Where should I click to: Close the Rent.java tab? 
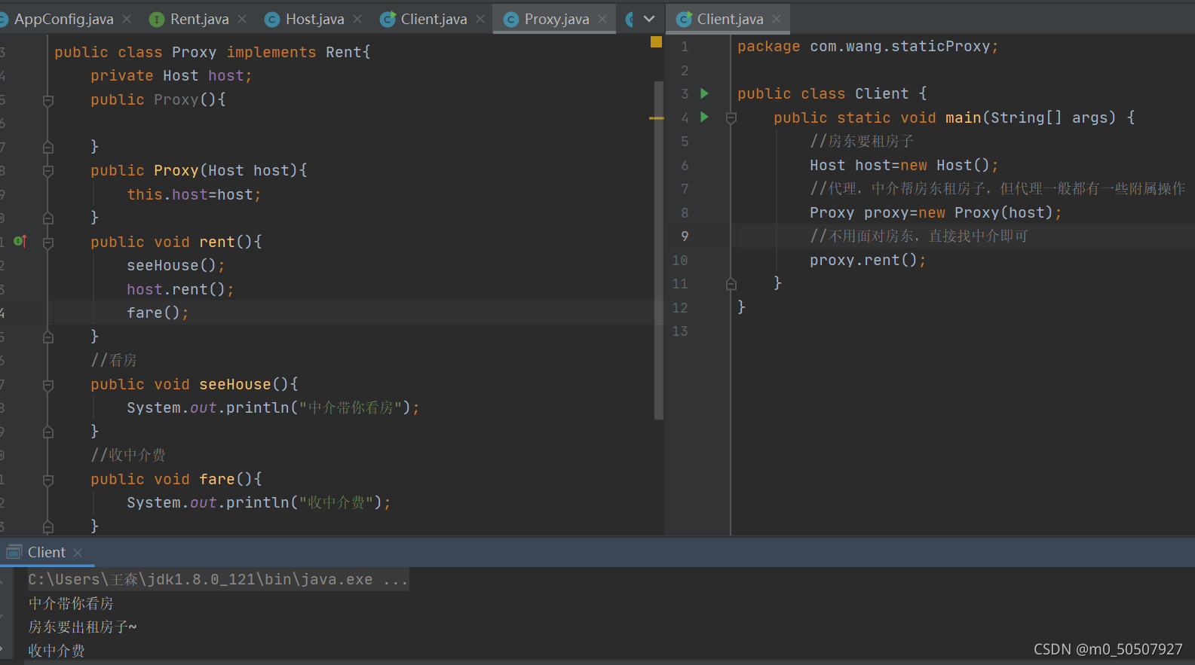tap(242, 19)
